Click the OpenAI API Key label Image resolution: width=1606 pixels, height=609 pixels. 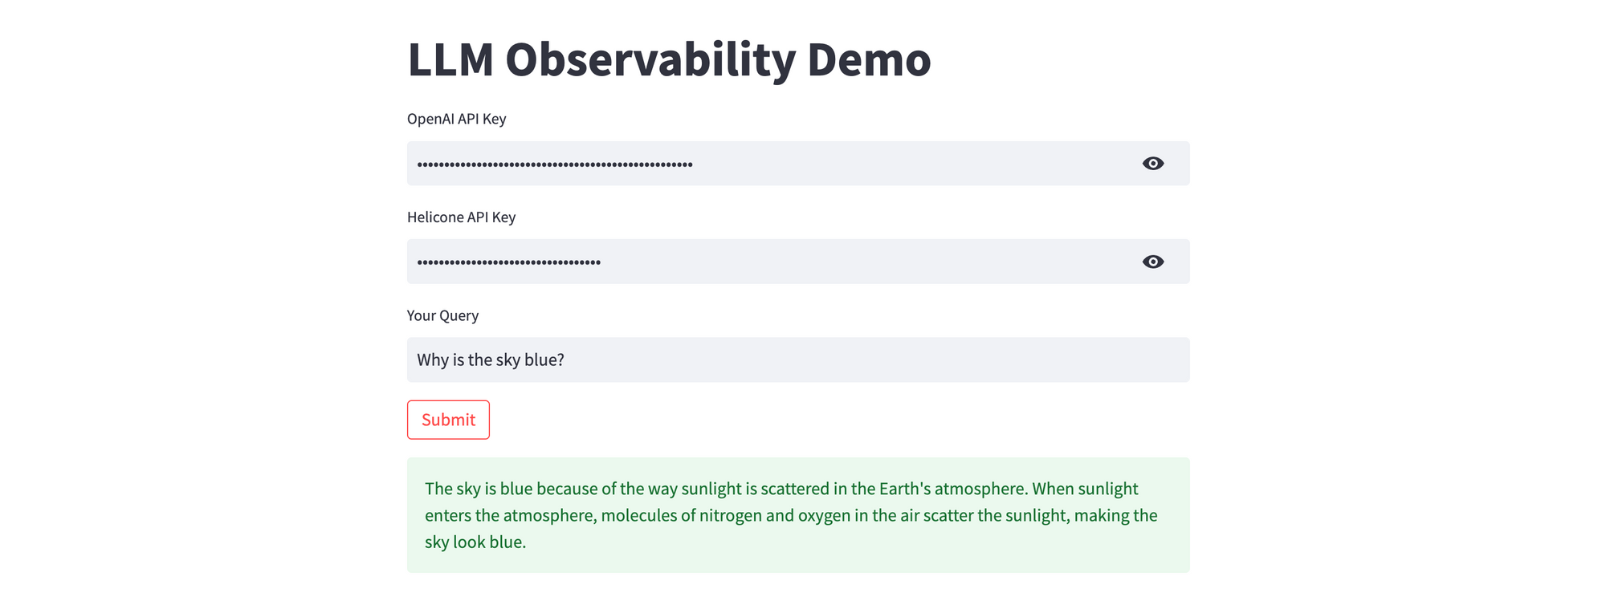456,119
